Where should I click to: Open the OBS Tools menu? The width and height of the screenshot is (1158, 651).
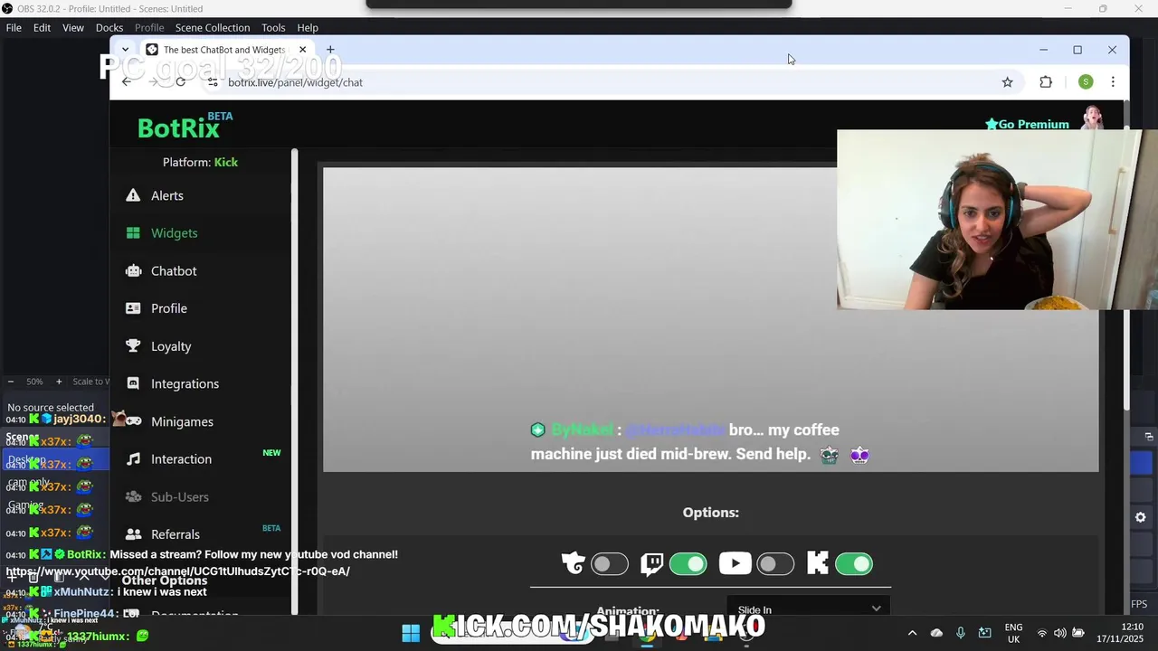point(272,28)
